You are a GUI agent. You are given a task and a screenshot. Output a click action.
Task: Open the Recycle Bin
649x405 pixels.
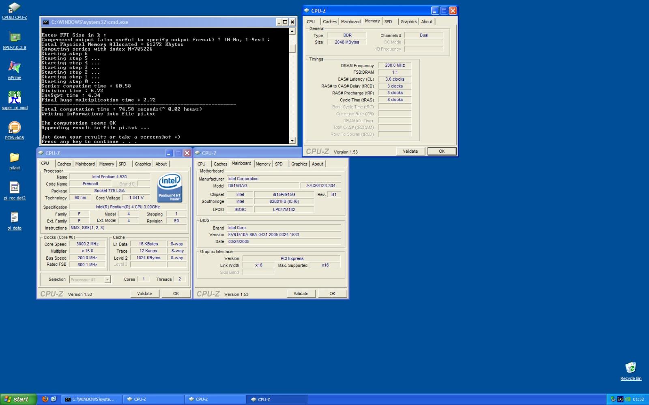point(631,371)
